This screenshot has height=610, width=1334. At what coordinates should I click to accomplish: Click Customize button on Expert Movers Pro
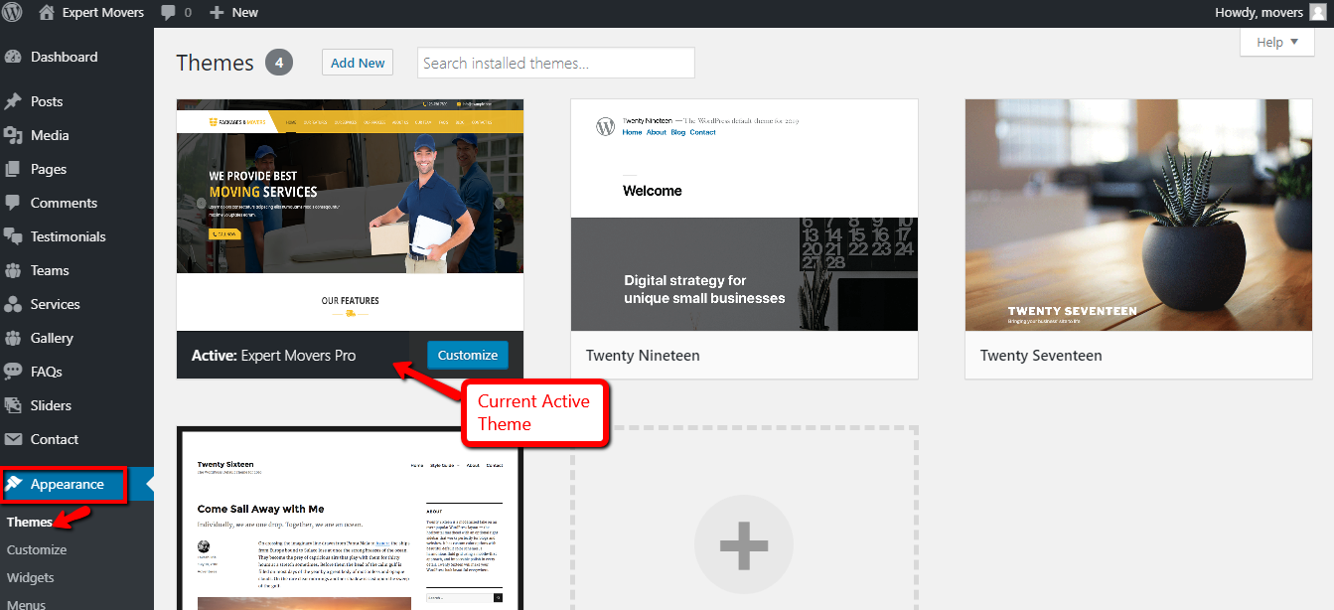[468, 355]
